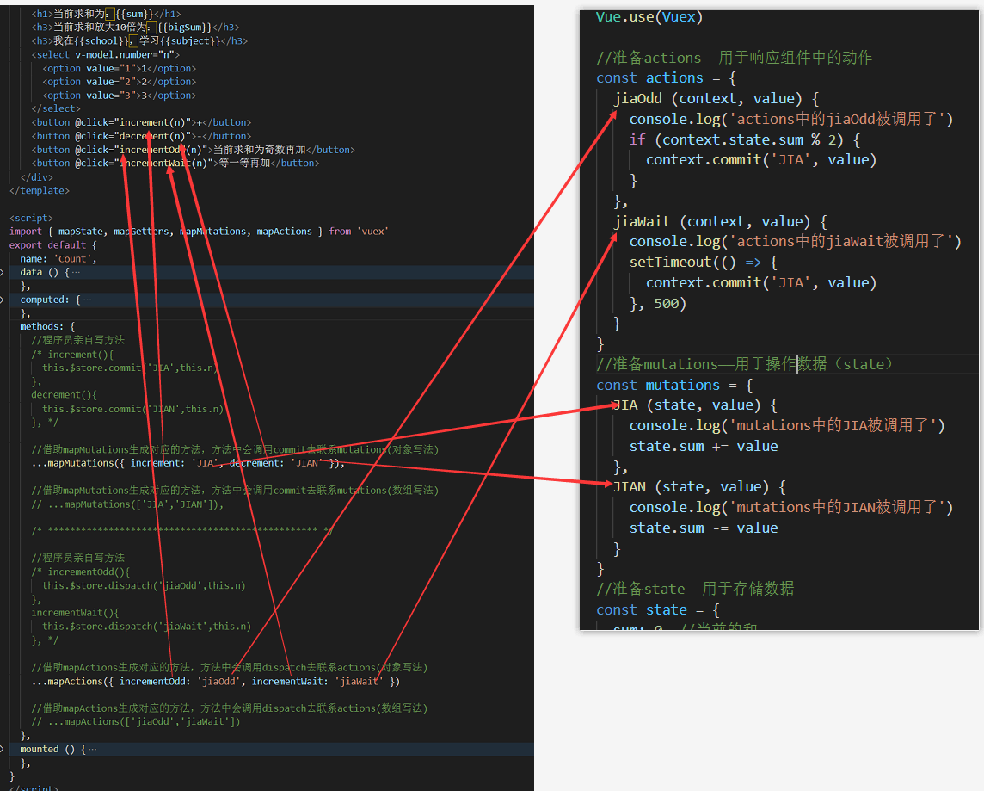Viewport: 984px width, 791px height.
Task: Click the 'jiaOdd (context, value) {' definition
Action: [x=716, y=99]
